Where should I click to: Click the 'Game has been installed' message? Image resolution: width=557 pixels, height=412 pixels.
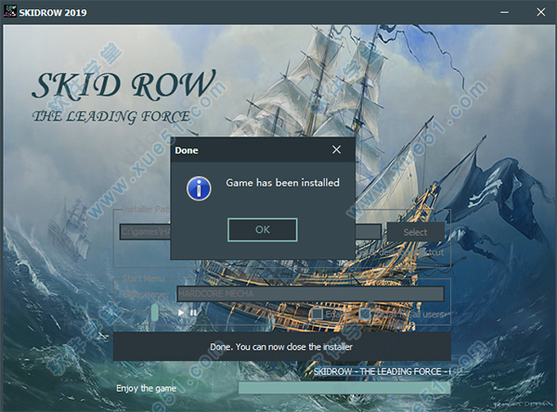283,183
